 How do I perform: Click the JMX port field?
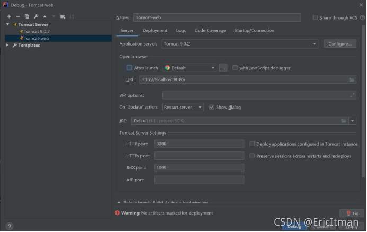[199, 168]
